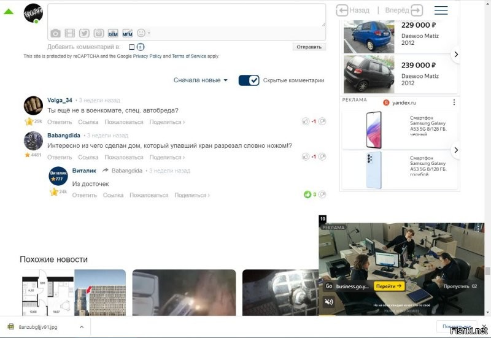Screen dimensions: 491x338
Task: Submit comment with the Отправить button
Action: click(309, 47)
